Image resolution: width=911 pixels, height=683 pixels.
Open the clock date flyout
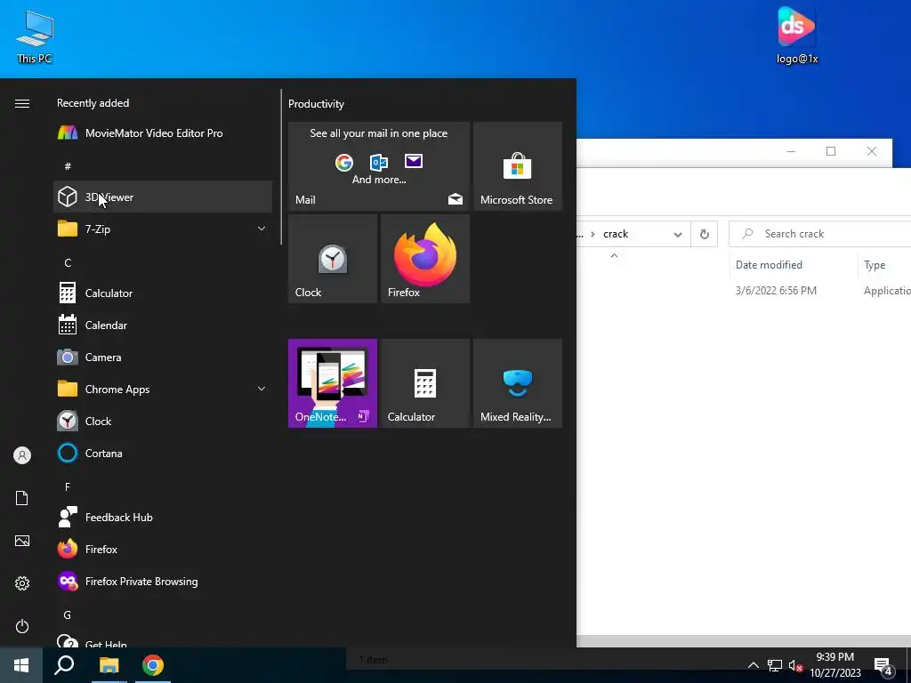(835, 665)
